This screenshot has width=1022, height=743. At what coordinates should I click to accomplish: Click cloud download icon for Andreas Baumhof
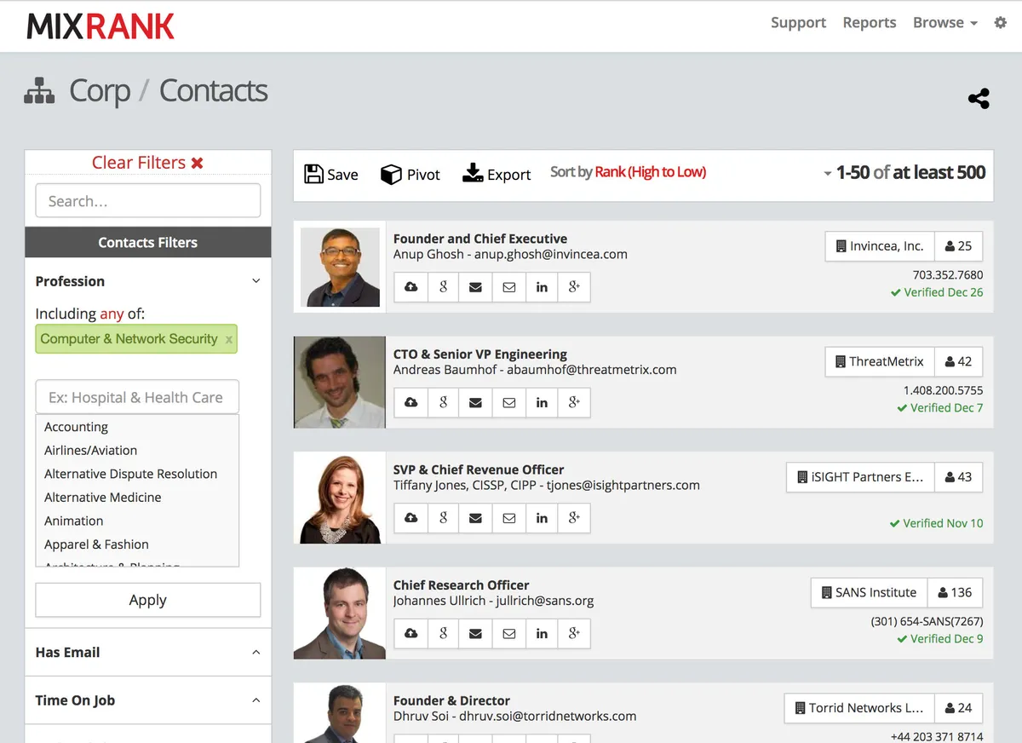411,403
